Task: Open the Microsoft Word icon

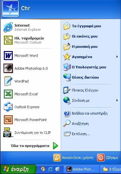Action: click(x=8, y=56)
